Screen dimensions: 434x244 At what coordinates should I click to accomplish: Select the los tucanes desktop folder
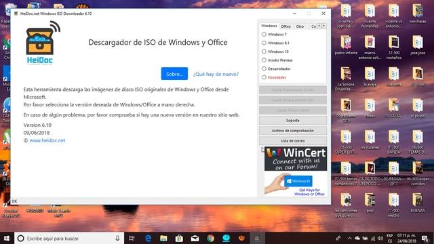(x=370, y=140)
